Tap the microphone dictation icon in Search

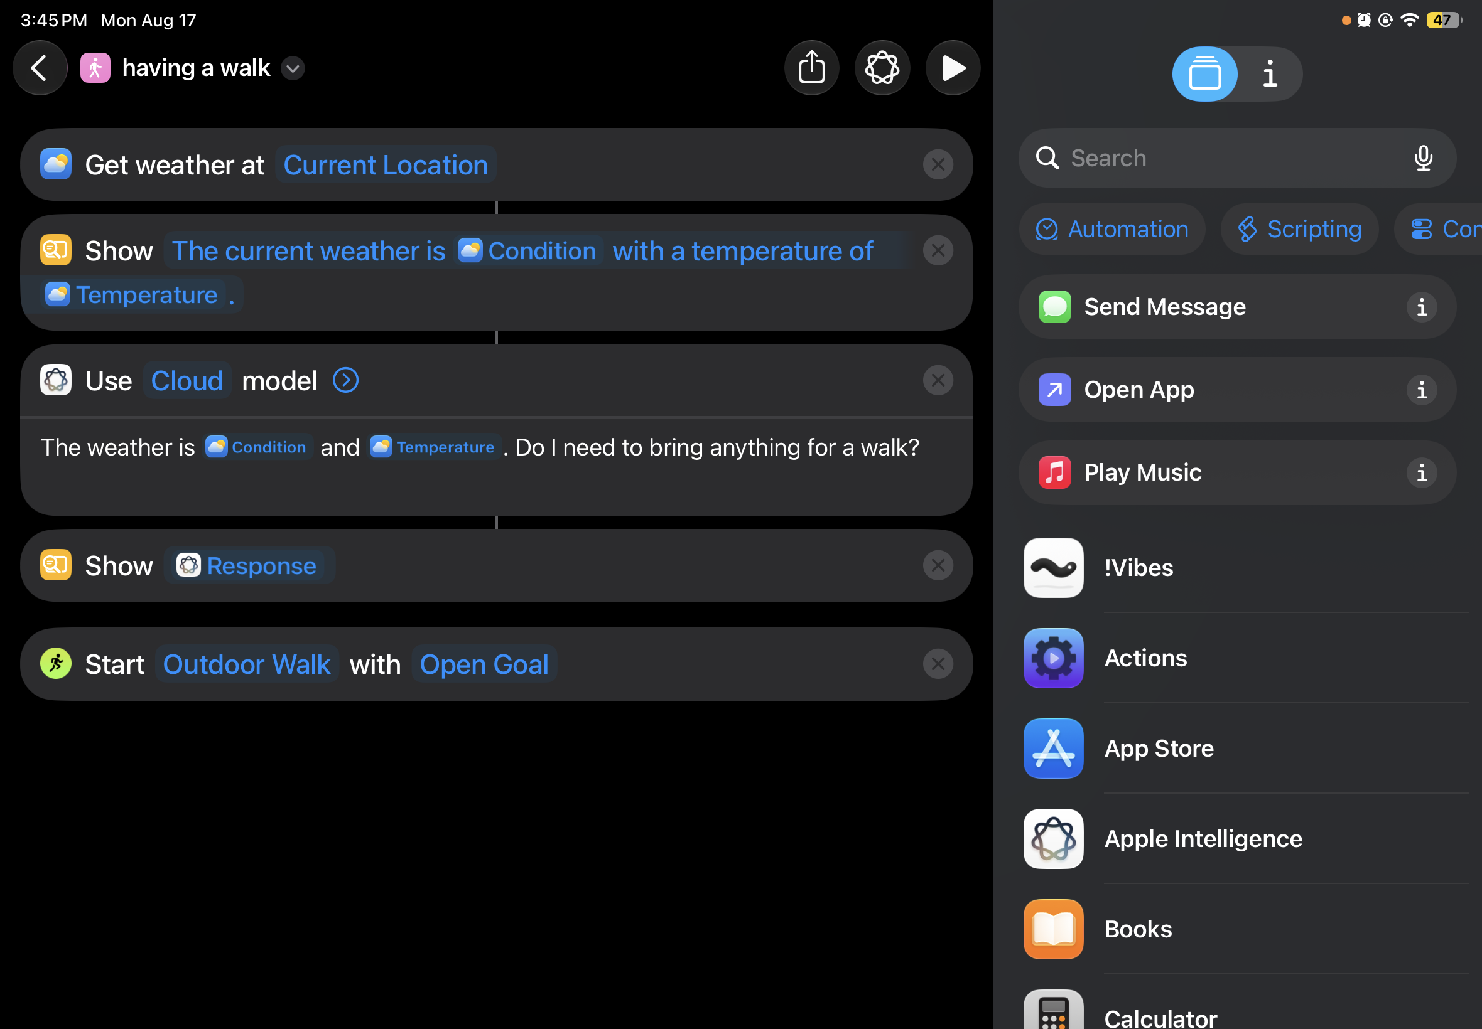click(1424, 158)
